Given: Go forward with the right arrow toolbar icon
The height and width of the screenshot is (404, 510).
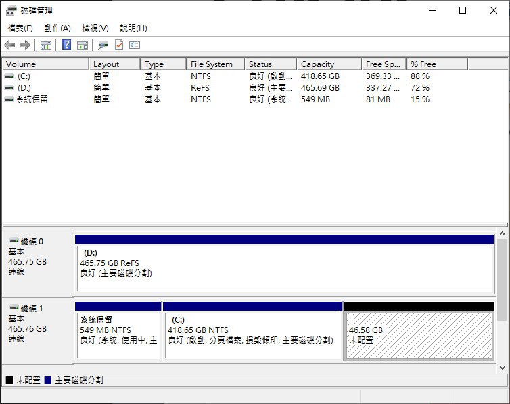Looking at the screenshot, I should click(x=25, y=45).
